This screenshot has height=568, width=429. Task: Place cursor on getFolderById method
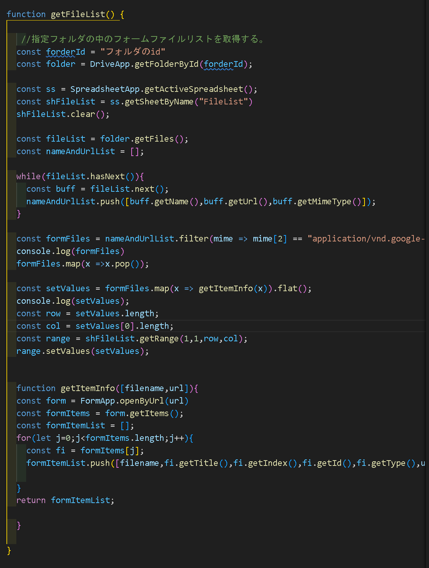point(167,64)
